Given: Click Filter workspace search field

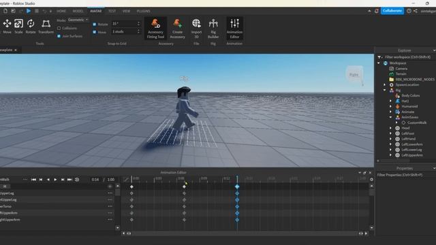Looking at the screenshot, I should tap(408, 57).
